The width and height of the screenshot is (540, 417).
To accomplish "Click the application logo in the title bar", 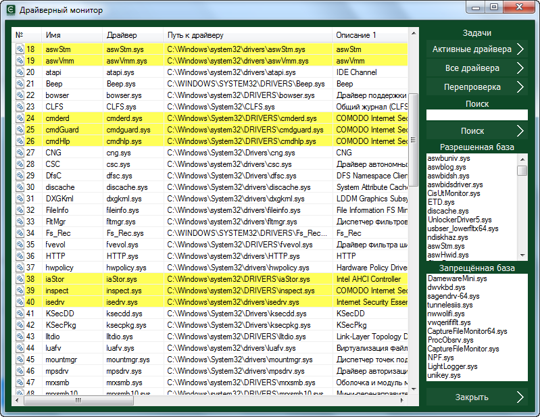I will (x=10, y=10).
